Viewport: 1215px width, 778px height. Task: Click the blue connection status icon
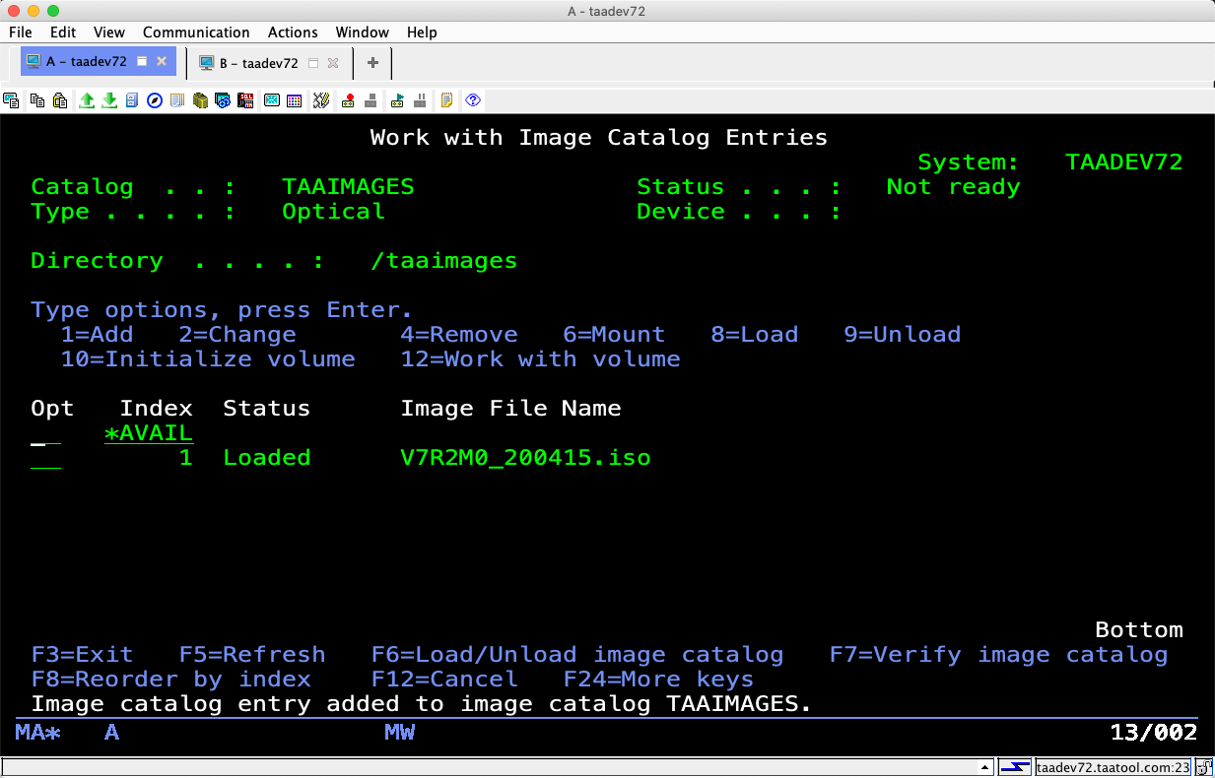[x=1015, y=767]
